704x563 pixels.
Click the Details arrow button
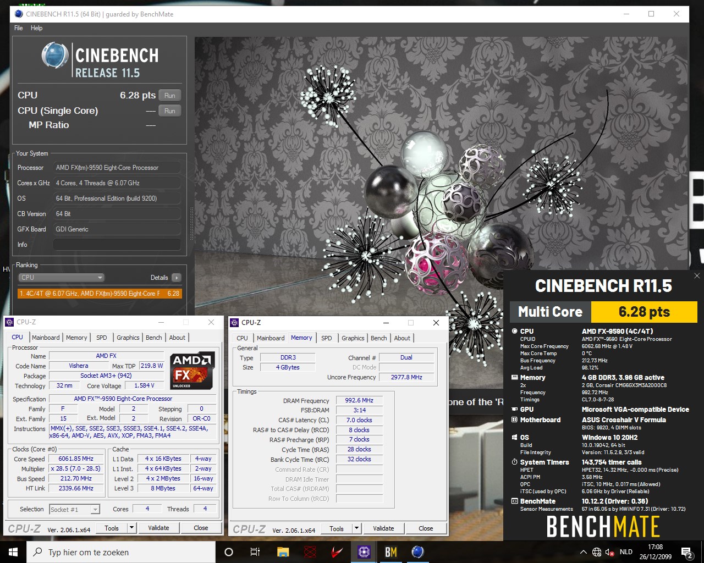(x=177, y=278)
